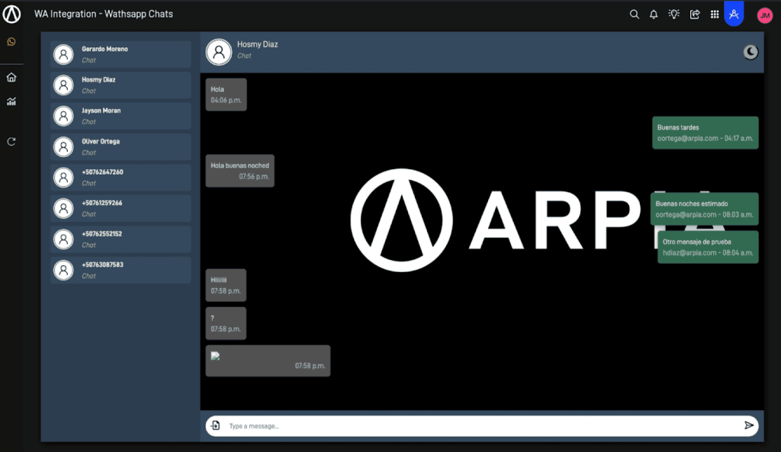Click avatar icon for +50762647260
Image resolution: width=781 pixels, height=452 pixels.
63,178
